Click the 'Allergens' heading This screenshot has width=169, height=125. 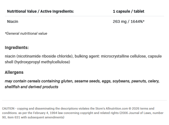pyautogui.click(x=14, y=72)
